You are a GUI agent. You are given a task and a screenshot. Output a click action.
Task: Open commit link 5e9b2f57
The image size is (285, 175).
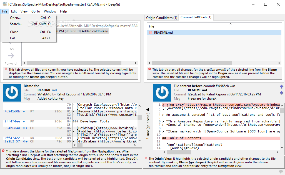[12, 141]
